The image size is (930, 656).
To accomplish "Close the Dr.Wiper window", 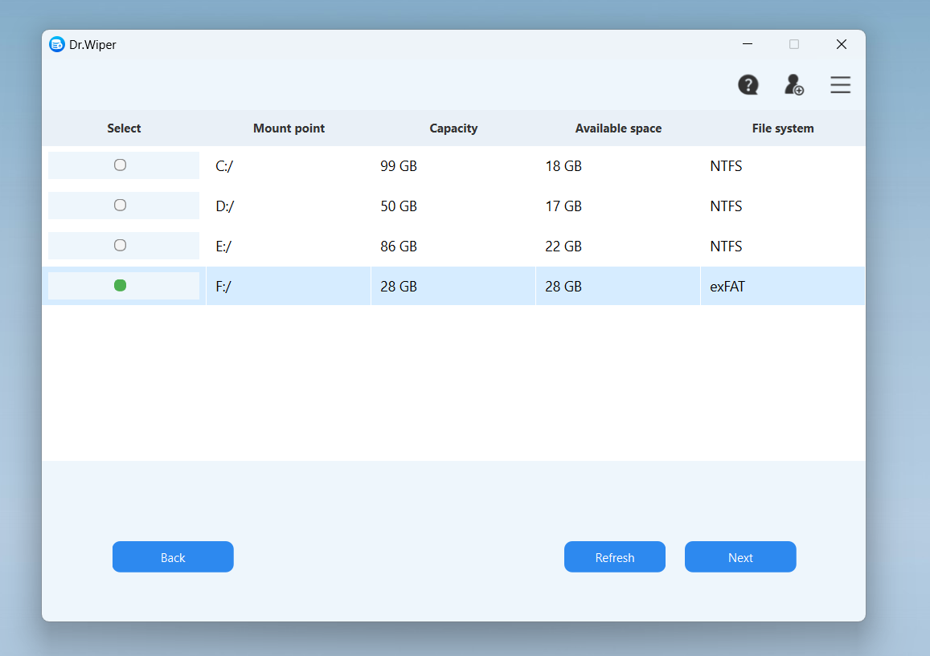I will pos(841,44).
